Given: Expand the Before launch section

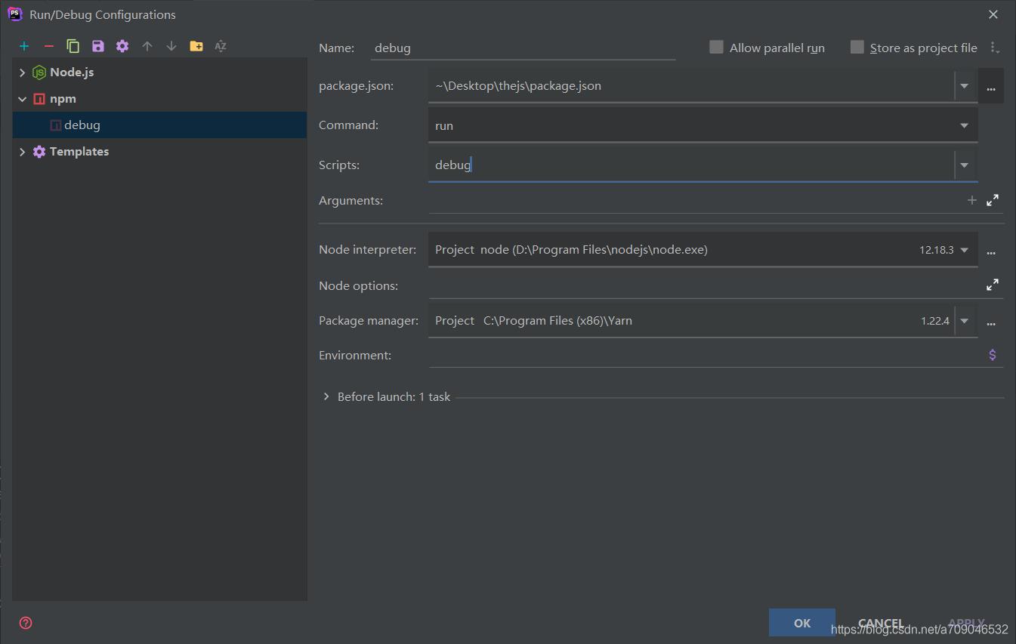Looking at the screenshot, I should 326,396.
